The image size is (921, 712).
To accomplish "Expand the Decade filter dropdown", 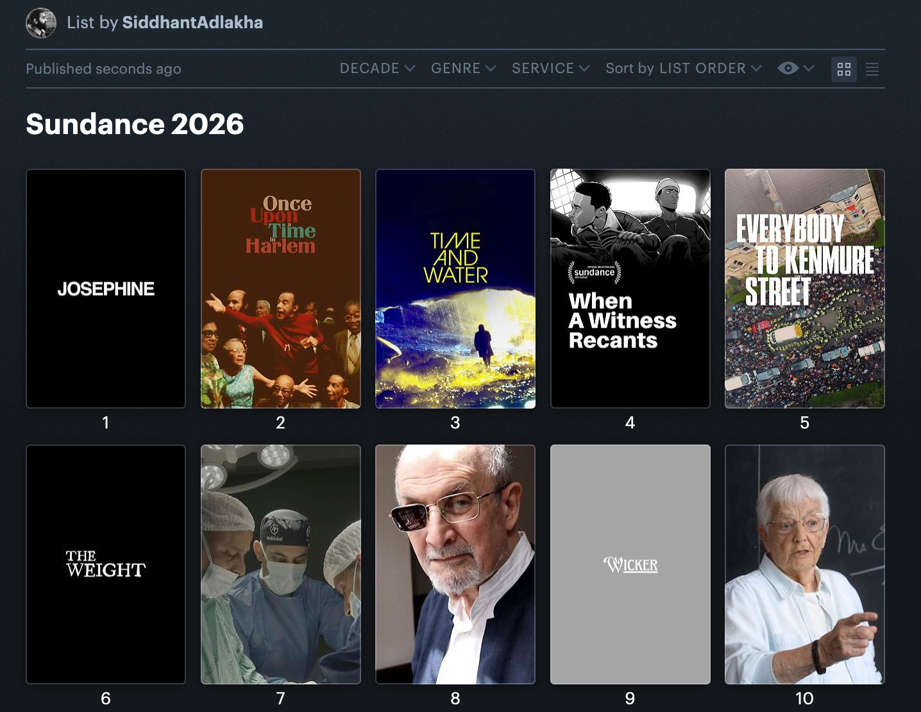I will (x=377, y=69).
